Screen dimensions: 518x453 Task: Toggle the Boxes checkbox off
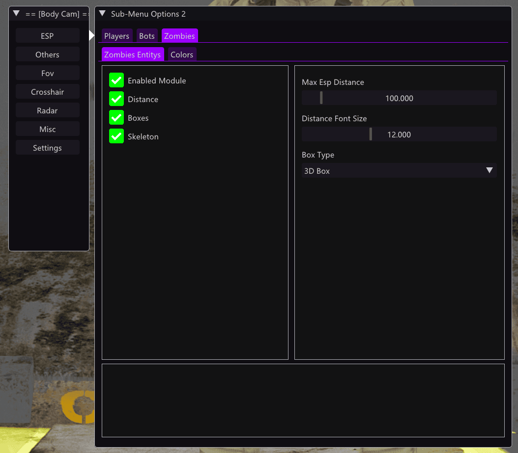[116, 117]
